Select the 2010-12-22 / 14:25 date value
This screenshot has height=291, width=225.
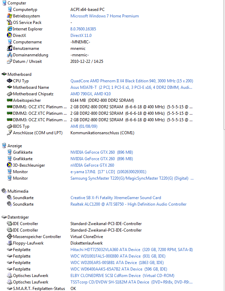point(87,61)
